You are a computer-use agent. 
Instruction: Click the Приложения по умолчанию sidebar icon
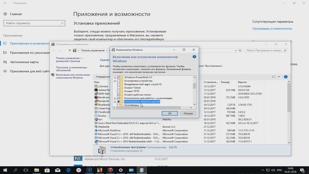pos(5,53)
